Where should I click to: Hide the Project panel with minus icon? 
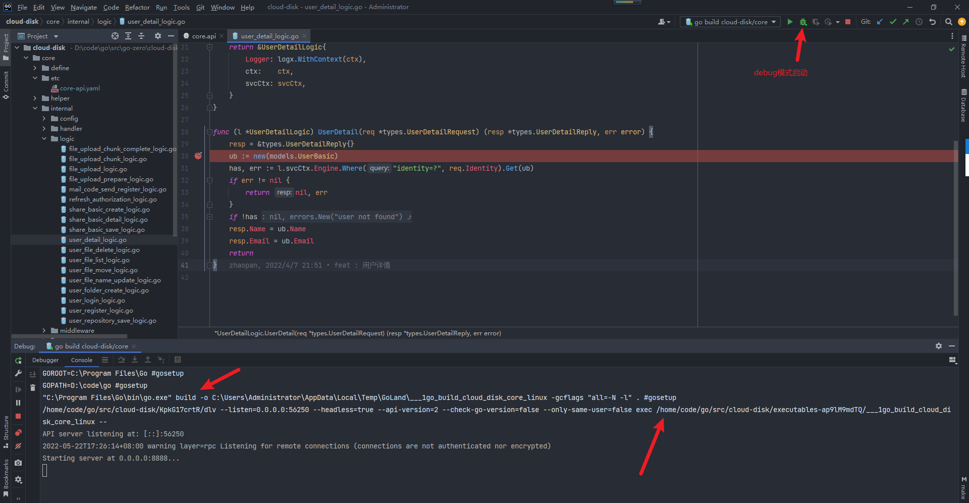[x=171, y=36]
